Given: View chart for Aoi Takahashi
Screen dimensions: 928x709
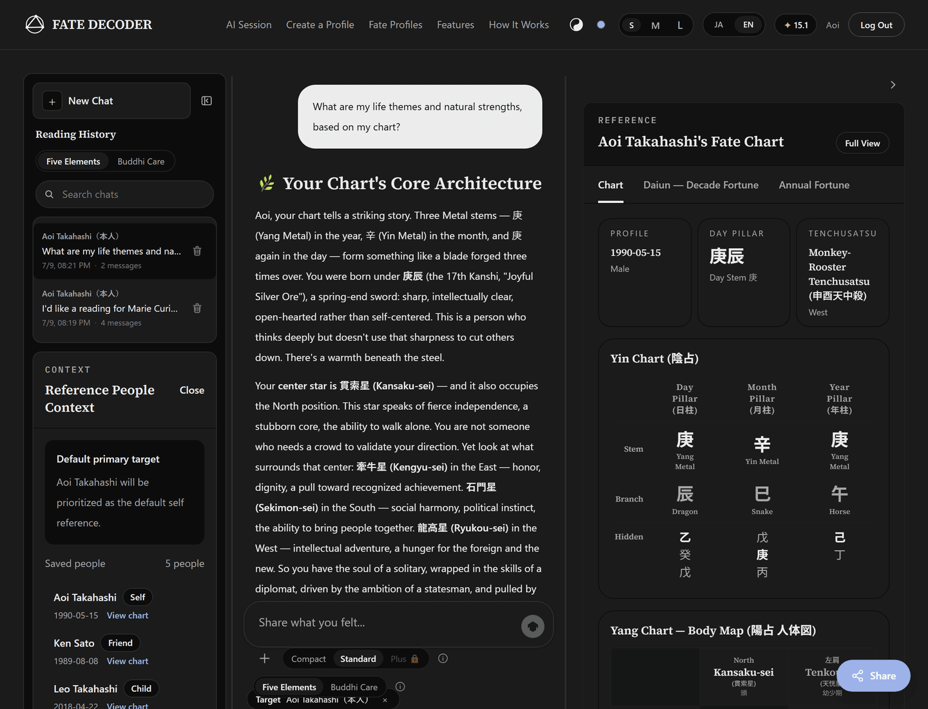Looking at the screenshot, I should pos(128,616).
